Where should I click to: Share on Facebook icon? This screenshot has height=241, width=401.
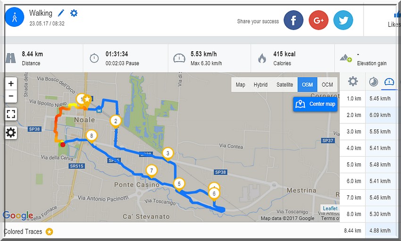click(x=293, y=20)
